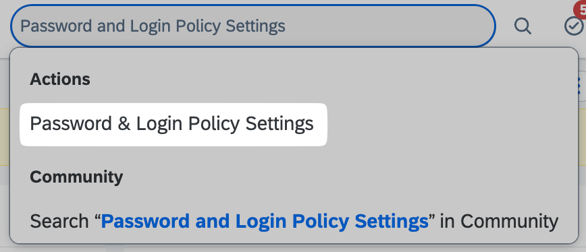Place cursor after "Settings" in search box

(x=286, y=26)
